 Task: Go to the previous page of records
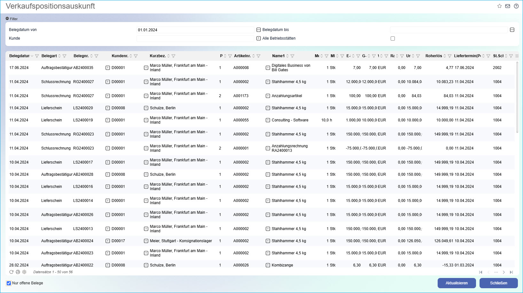coord(488,272)
